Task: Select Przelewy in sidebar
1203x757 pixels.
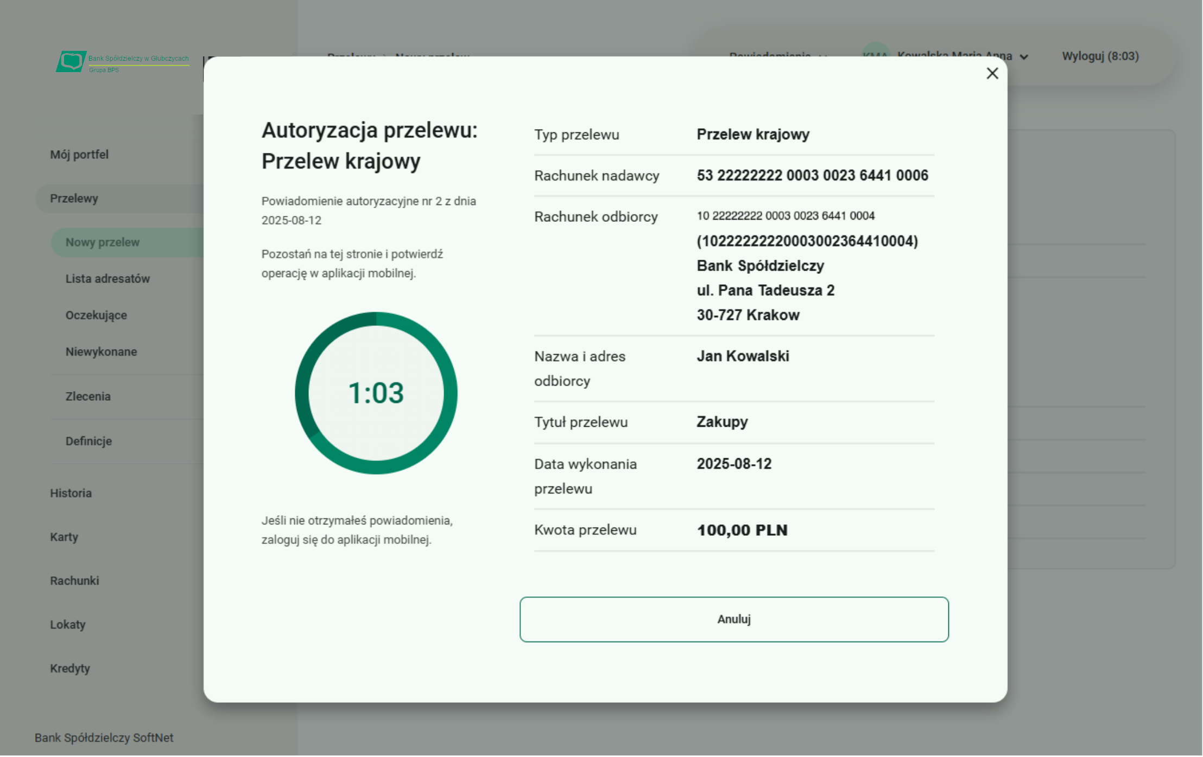Action: tap(74, 198)
